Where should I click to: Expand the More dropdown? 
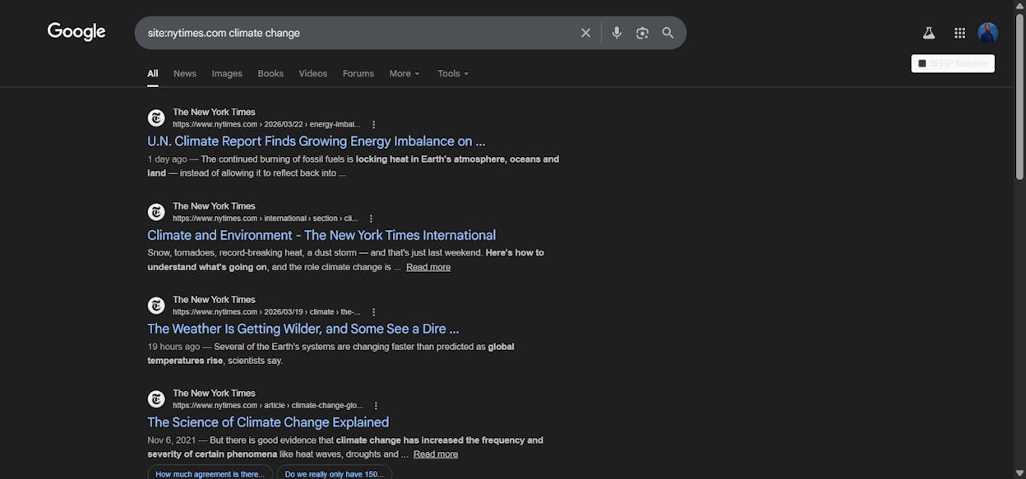(404, 74)
